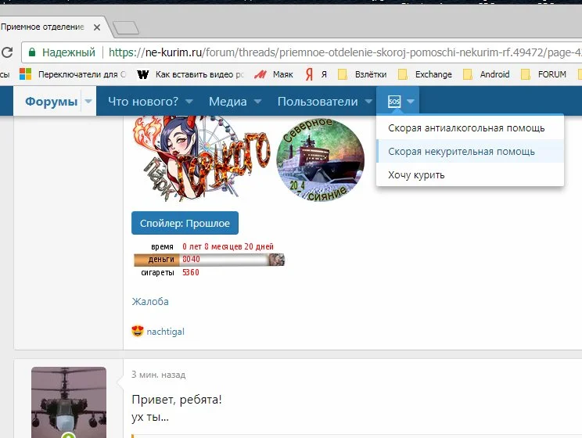Image resolution: width=582 pixels, height=438 pixels.
Task: Open the Медиа menu
Action: pos(228,102)
